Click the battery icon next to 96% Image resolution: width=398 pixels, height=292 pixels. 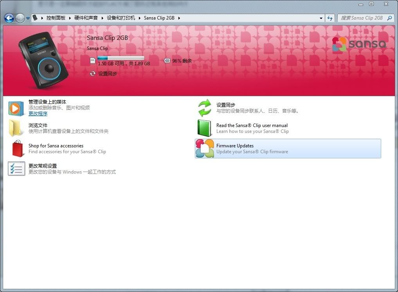[x=167, y=61]
